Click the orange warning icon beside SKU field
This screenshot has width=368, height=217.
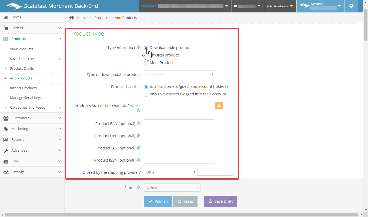coord(219,106)
